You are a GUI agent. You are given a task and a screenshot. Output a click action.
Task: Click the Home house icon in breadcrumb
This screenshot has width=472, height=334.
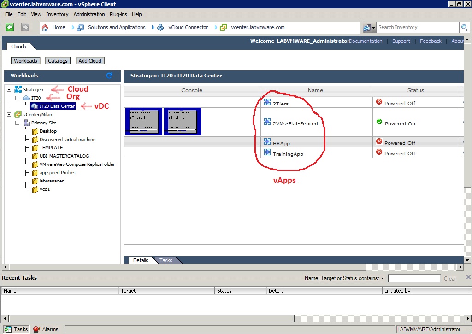tap(45, 28)
